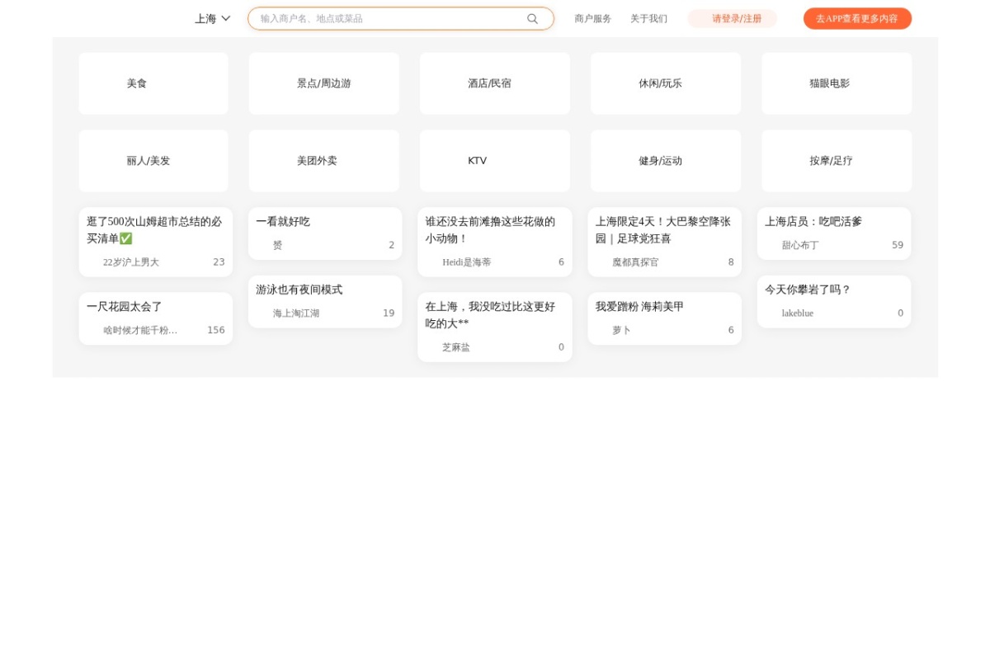Image resolution: width=990 pixels, height=660 pixels.
Task: Click author name lakeblue
Action: [x=798, y=313]
